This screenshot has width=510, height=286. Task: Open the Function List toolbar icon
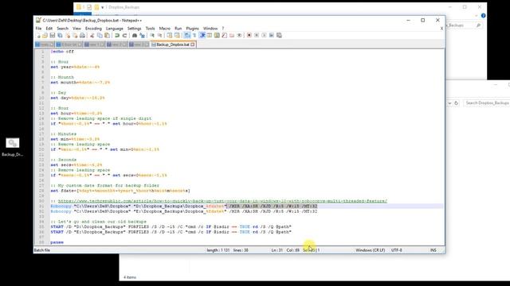click(x=224, y=35)
